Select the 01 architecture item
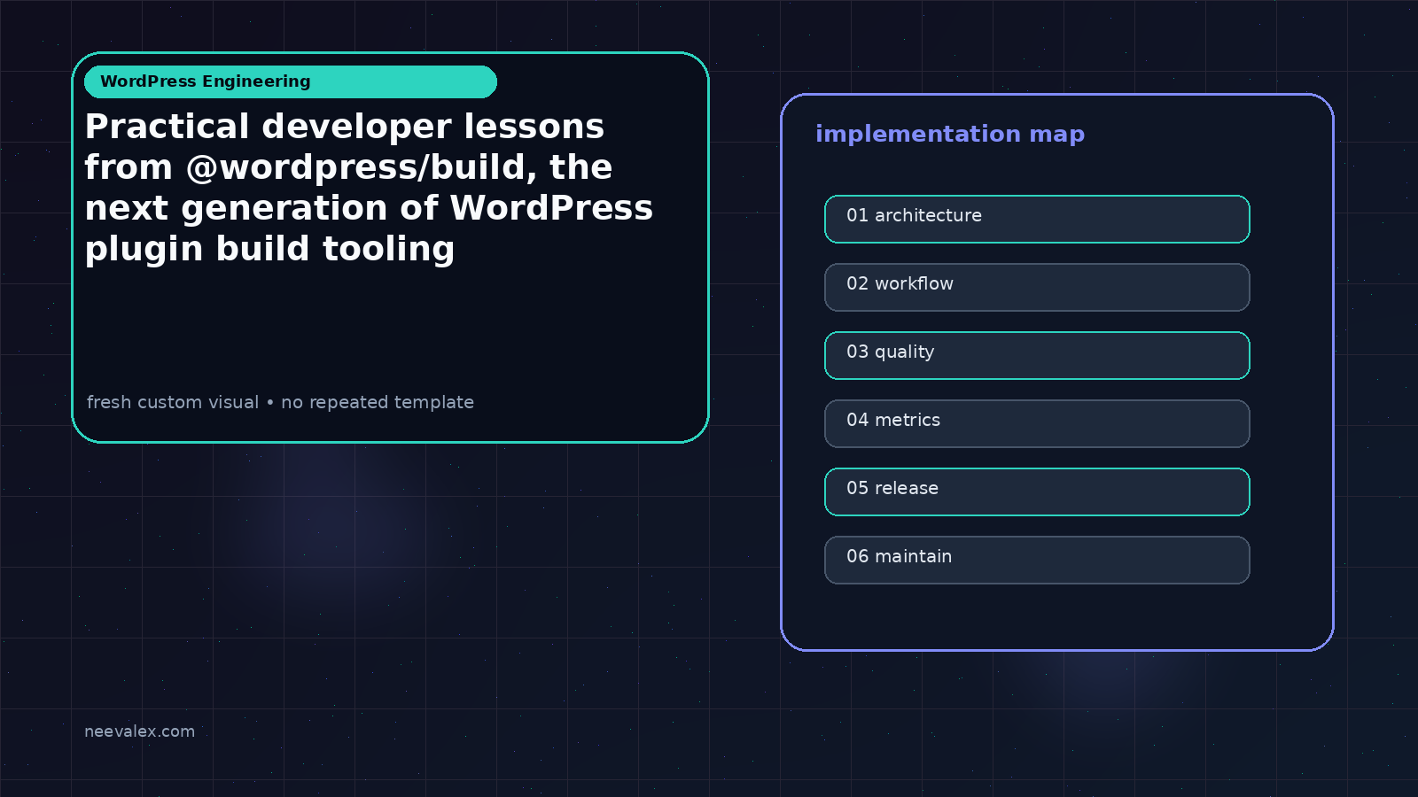Image resolution: width=1418 pixels, height=797 pixels. pyautogui.click(x=1037, y=219)
